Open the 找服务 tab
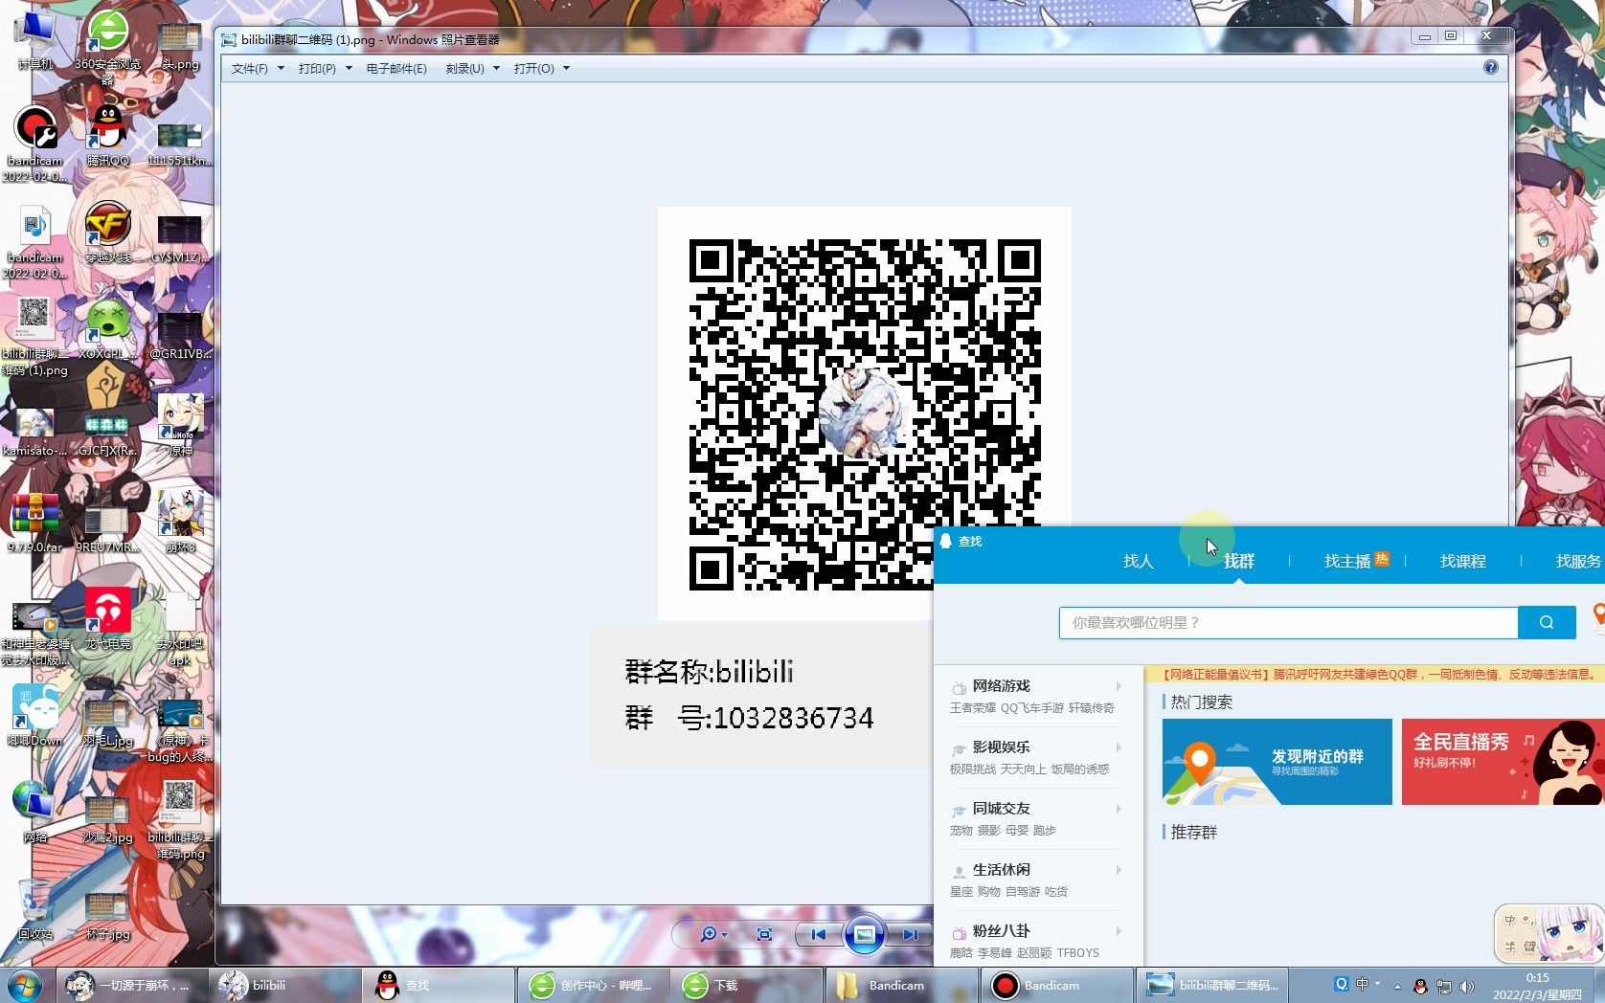This screenshot has height=1003, width=1605. click(x=1578, y=561)
